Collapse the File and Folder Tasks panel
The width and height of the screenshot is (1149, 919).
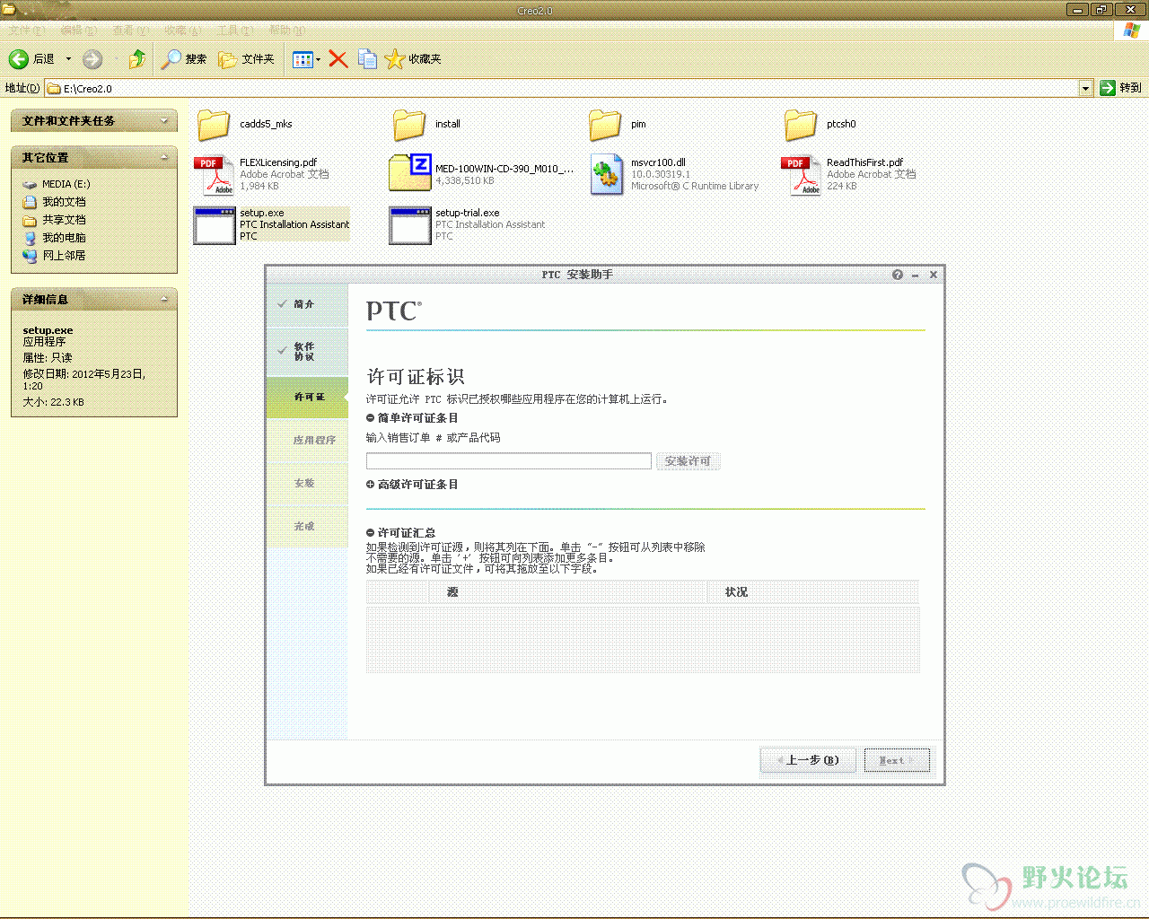pos(164,120)
